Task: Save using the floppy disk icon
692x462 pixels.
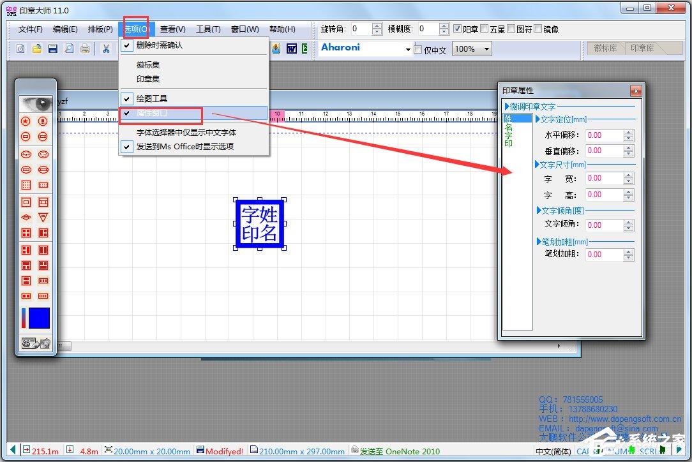Action: 53,48
